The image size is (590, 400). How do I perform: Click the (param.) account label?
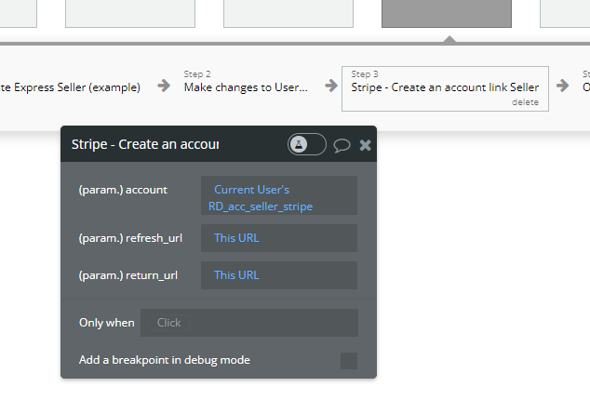(x=123, y=190)
